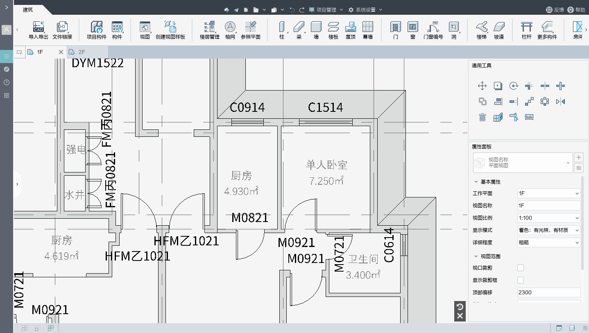This screenshot has width=589, height=333.
Task: Open the 系统设置 dropdown menu
Action: pyautogui.click(x=365, y=10)
